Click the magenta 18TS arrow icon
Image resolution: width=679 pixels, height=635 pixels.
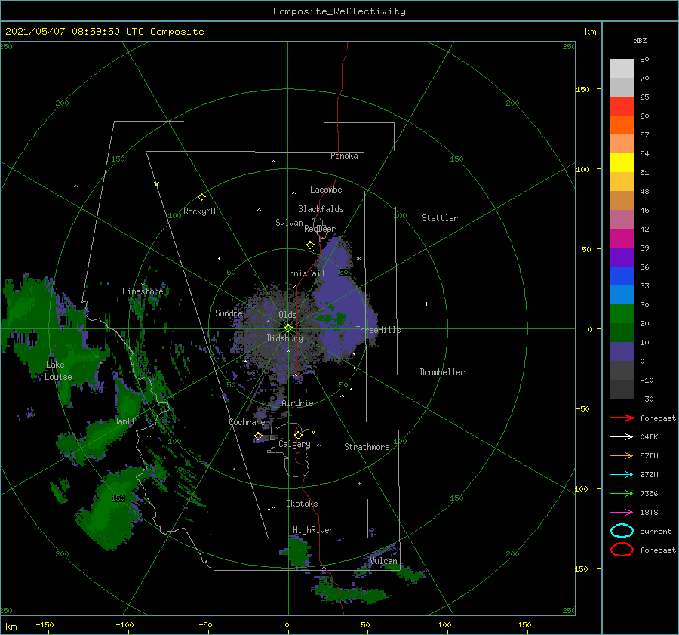[622, 513]
